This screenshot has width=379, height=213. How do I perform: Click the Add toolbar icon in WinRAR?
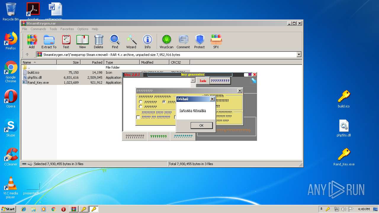click(x=32, y=42)
